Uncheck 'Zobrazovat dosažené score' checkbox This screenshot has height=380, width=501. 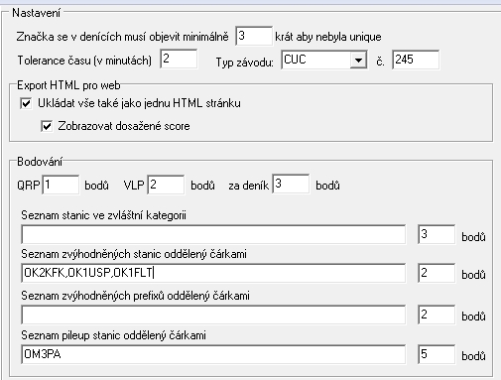pos(47,126)
